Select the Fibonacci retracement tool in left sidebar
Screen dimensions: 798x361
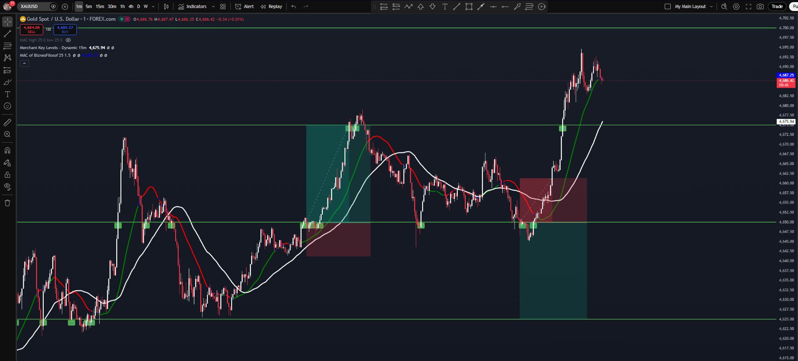tap(7, 46)
